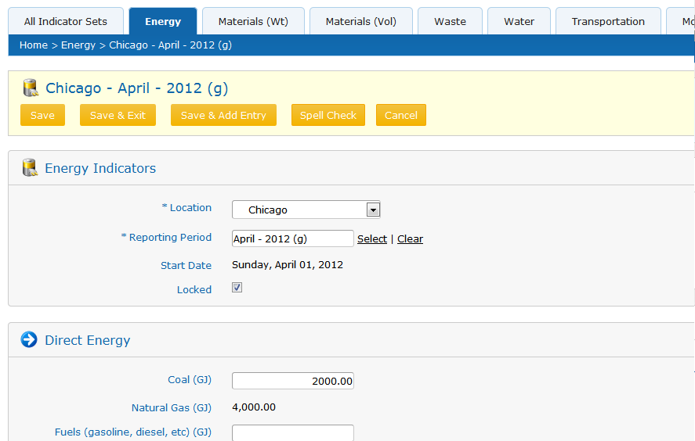Open the Materials (Wt) tab
695x441 pixels.
[x=253, y=21]
